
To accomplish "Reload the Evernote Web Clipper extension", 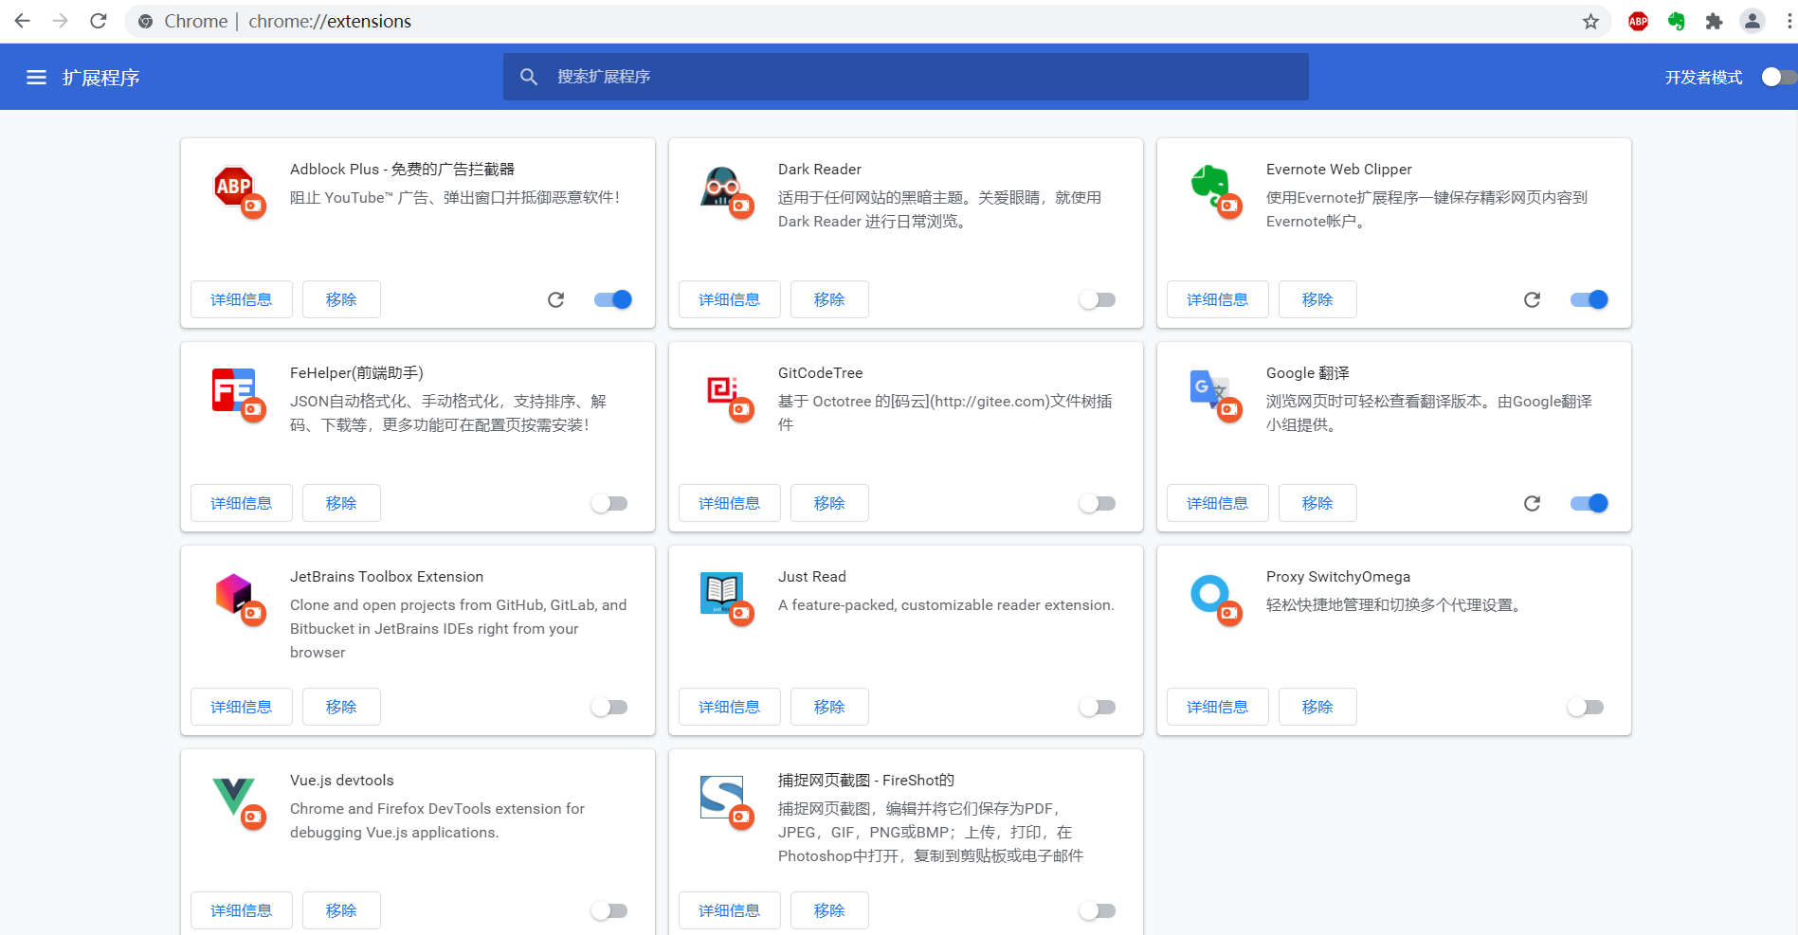I will (1533, 299).
